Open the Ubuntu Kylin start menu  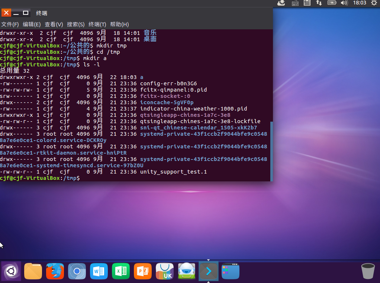coord(11,271)
